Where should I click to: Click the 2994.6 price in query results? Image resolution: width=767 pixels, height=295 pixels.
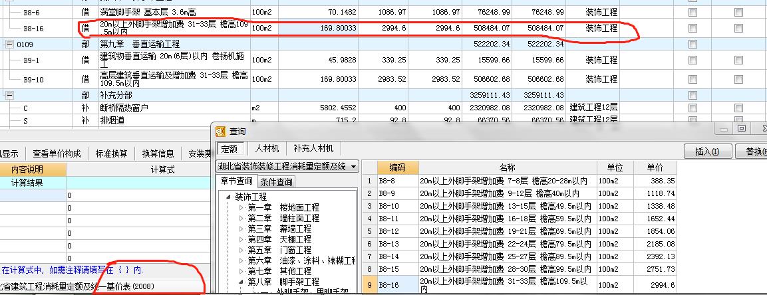[664, 285]
